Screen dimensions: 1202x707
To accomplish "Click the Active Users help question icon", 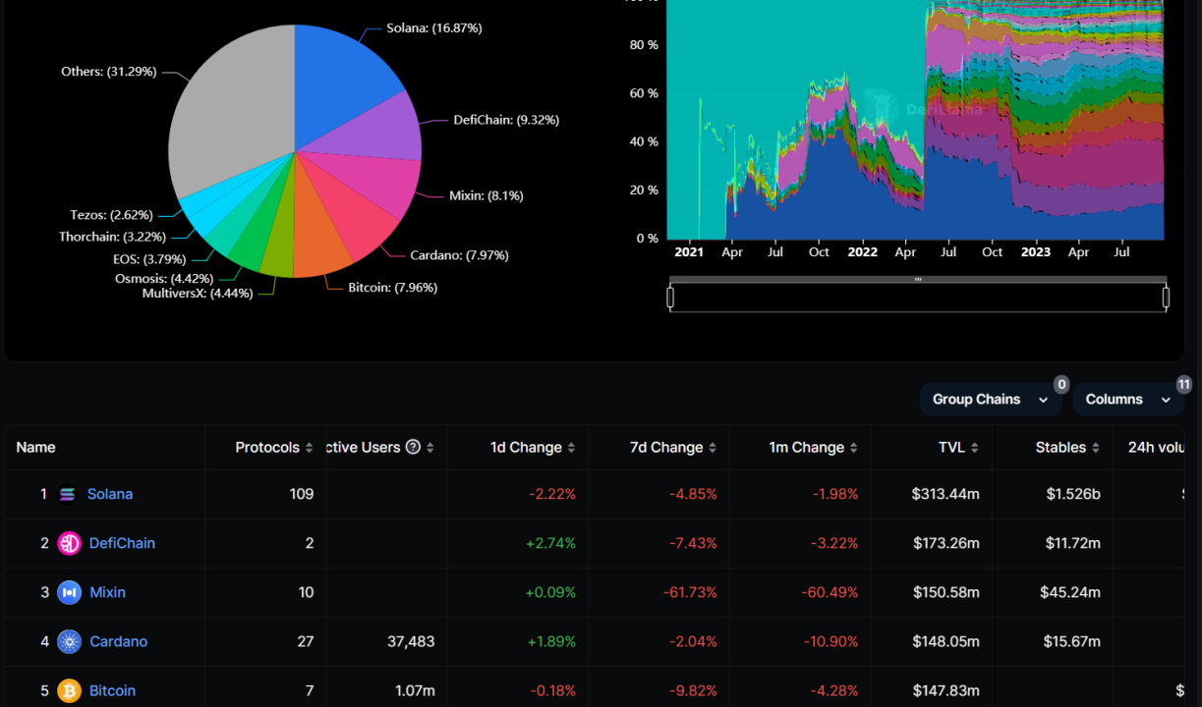I will click(413, 447).
